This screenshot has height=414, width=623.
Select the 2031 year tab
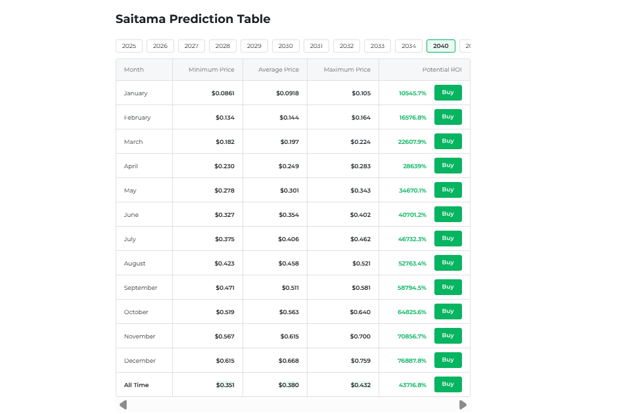(316, 46)
